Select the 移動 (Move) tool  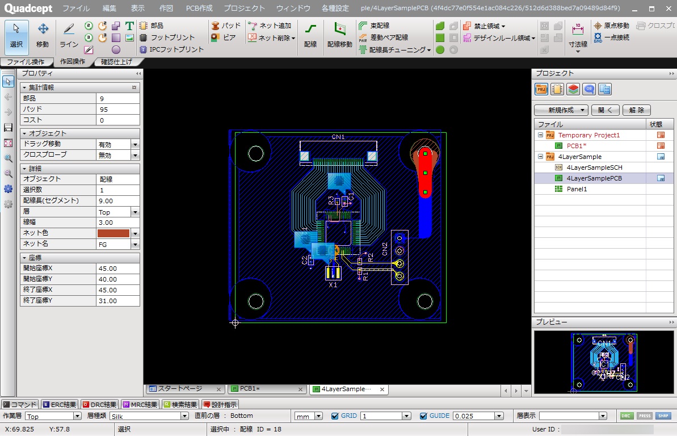pyautogui.click(x=43, y=35)
